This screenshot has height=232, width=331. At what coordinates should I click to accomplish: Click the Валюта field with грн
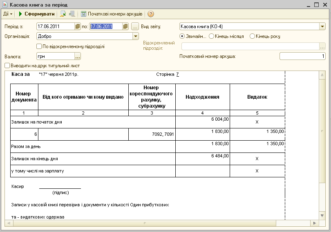point(56,56)
